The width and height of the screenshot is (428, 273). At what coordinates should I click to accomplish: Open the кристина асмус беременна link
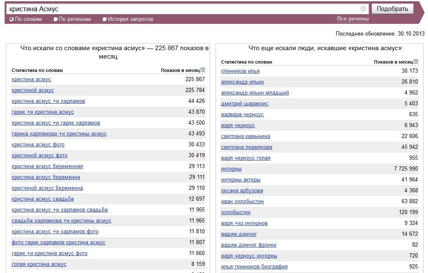point(46,177)
